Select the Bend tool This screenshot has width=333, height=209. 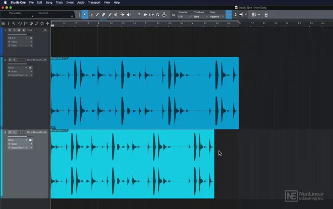tap(122, 15)
